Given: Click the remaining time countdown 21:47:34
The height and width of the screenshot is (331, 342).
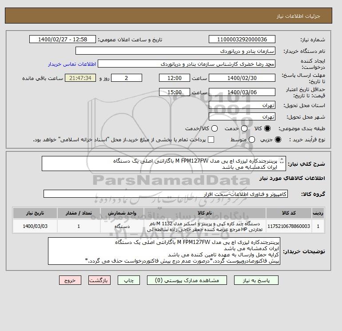Looking at the screenshot, I should (80, 78).
